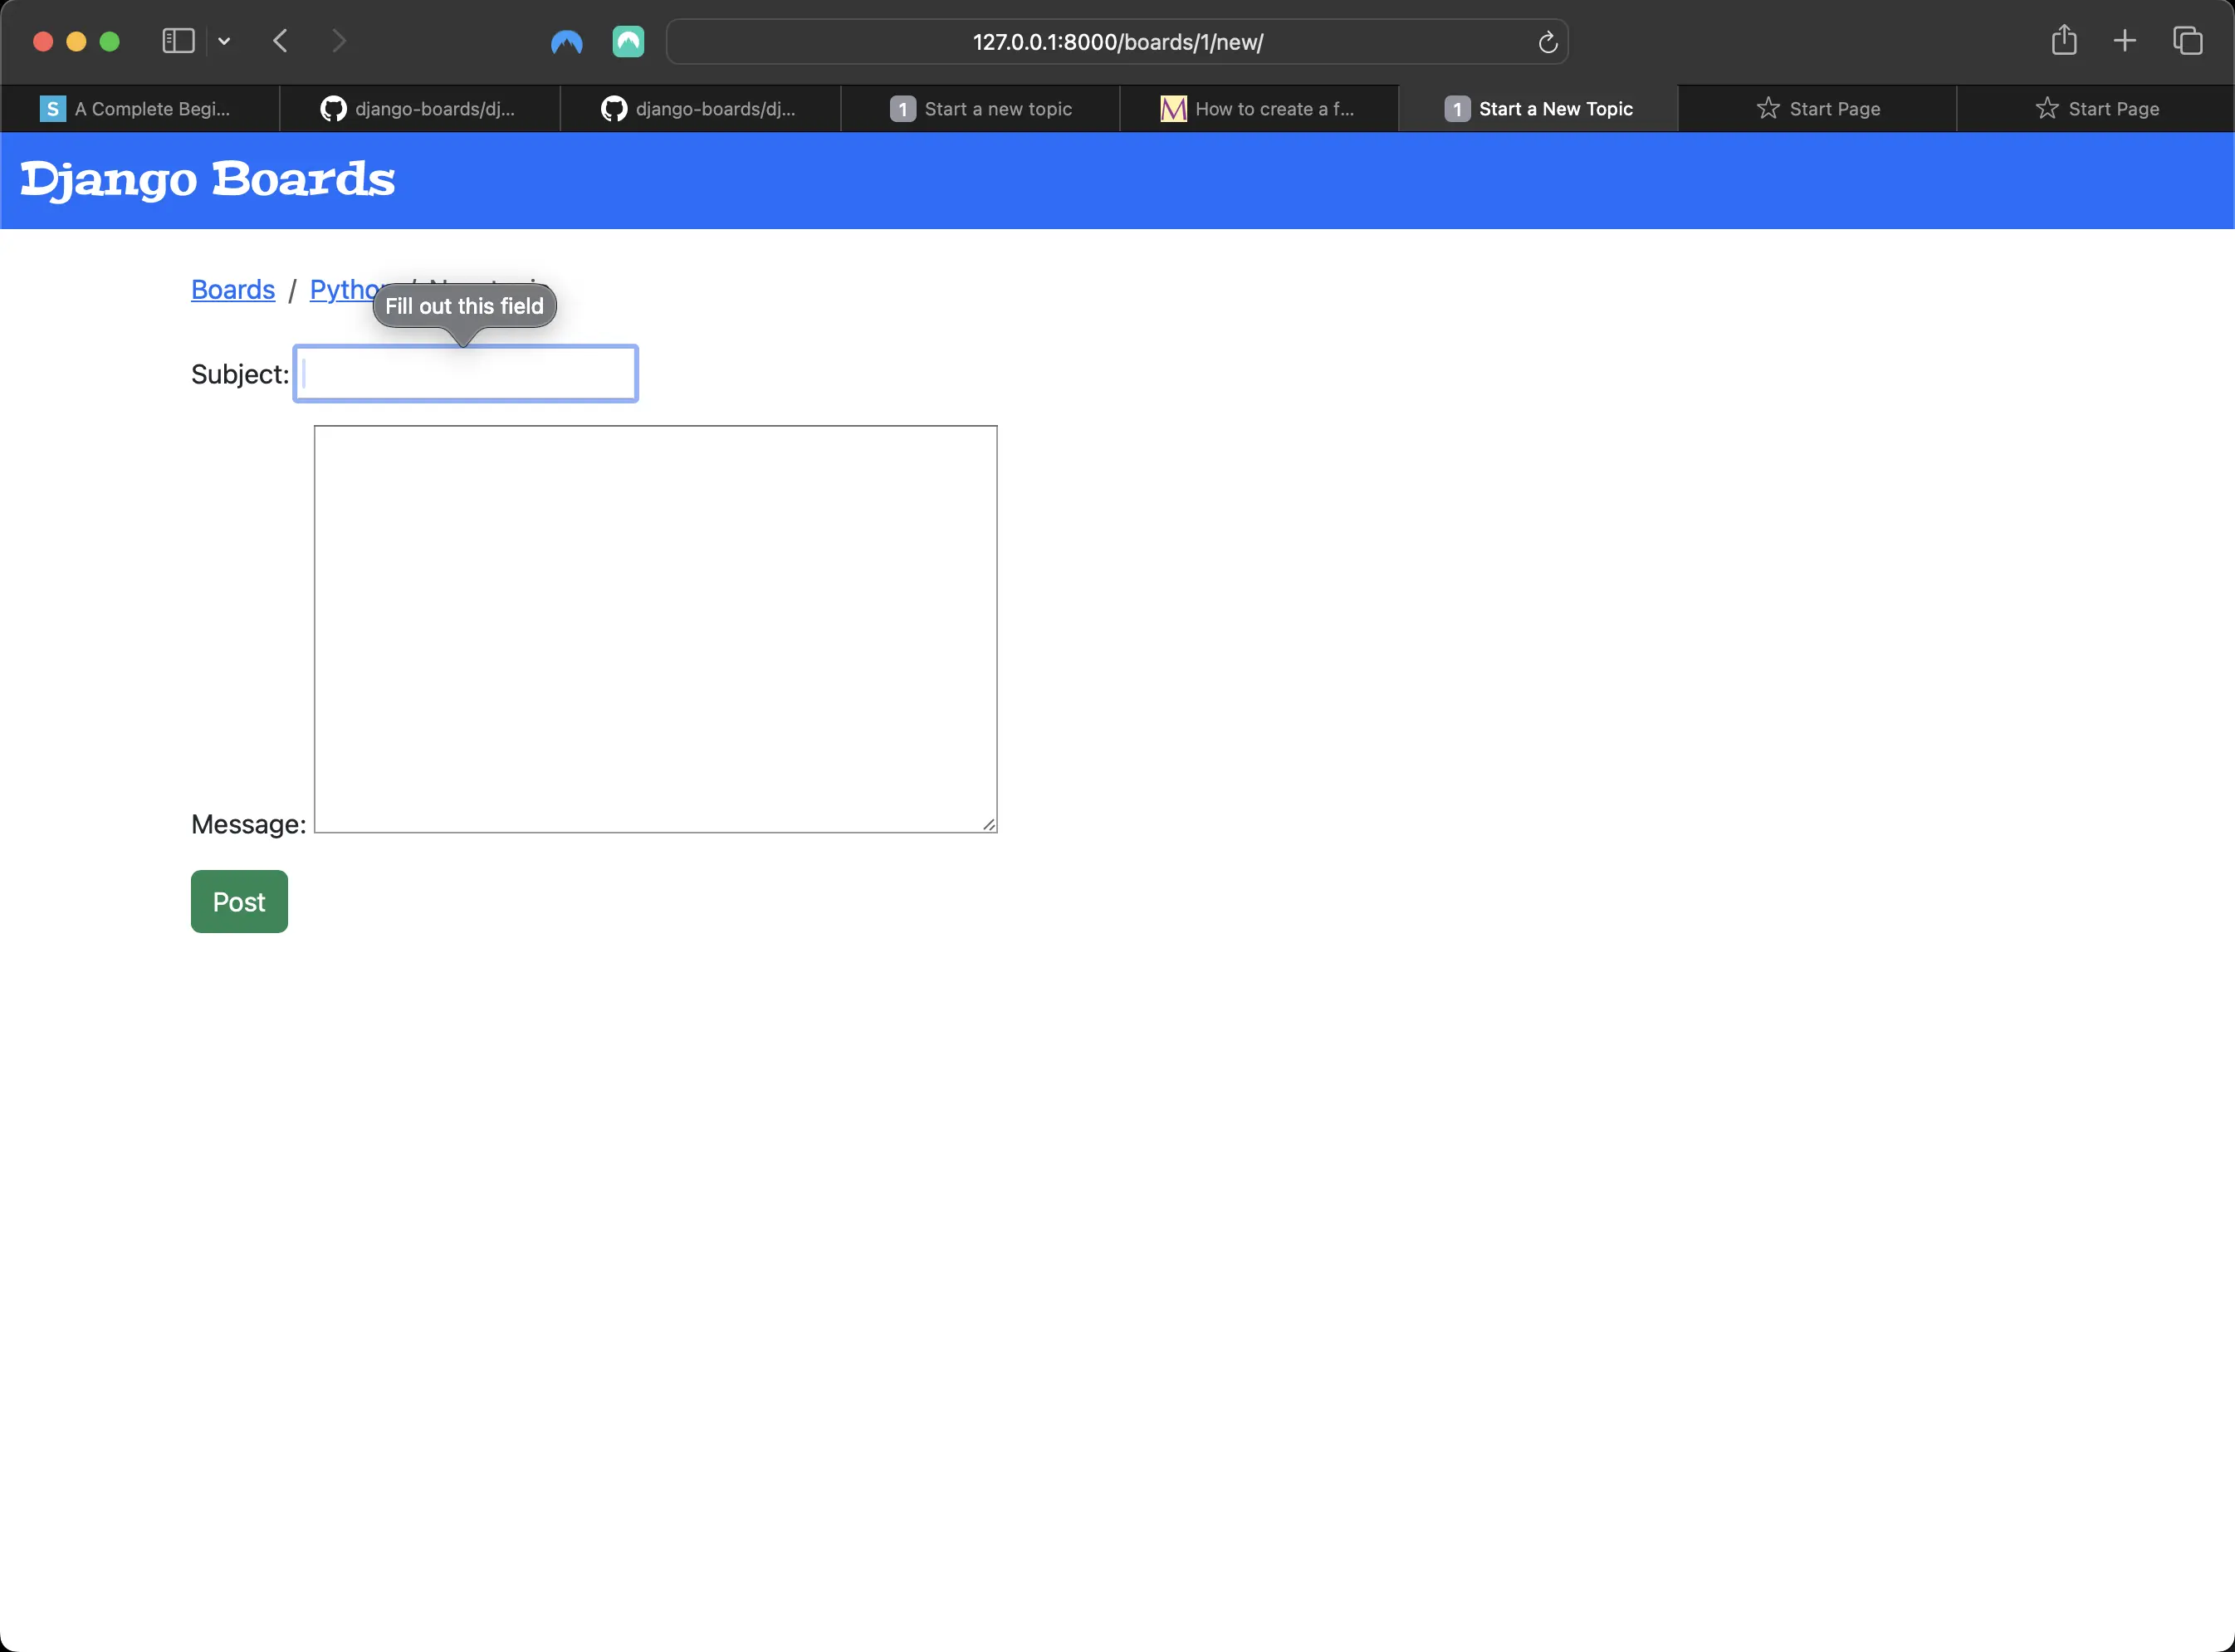Screen dimensions: 2235x1652
Task: Open the sidebar tab group dropdown arrow
Action: [224, 41]
